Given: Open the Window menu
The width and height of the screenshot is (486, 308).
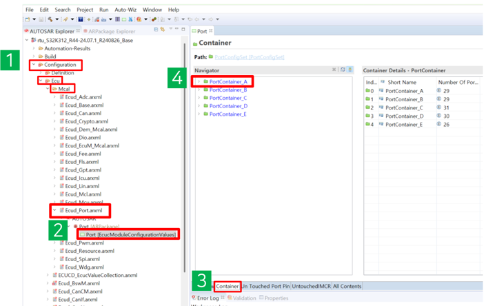Looking at the screenshot, I should coord(152,10).
